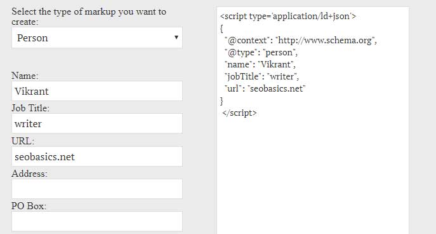Screen dimensions: 436x234
Task: Click the URL field containing seobasics.net
Action: tap(97, 156)
